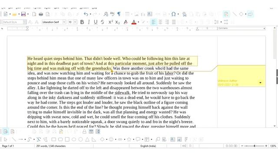This screenshot has height=156, width=278.
Task: Insert a text box from standard toolbar
Action: tap(150, 14)
